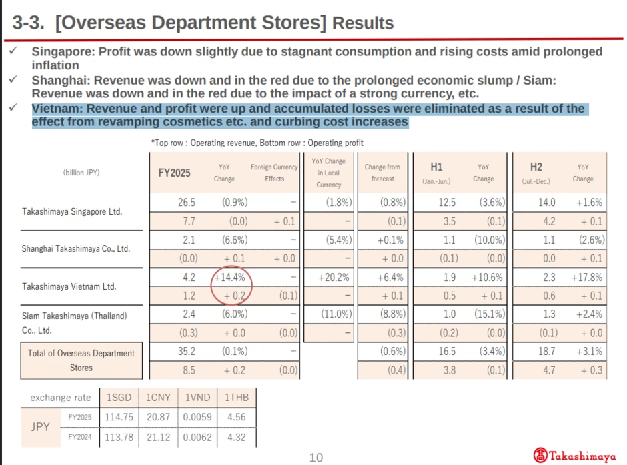Click the total H1 YoY change (3.4%)
This screenshot has height=465, width=627.
click(x=492, y=351)
